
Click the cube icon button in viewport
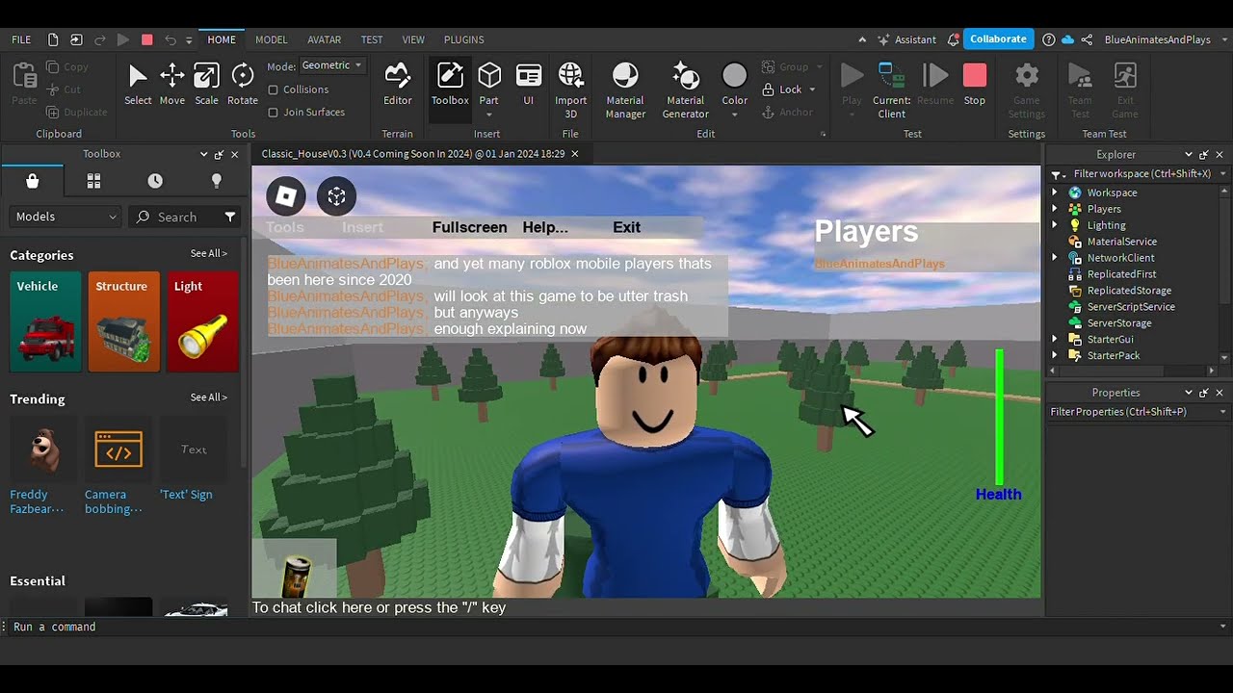(x=336, y=196)
